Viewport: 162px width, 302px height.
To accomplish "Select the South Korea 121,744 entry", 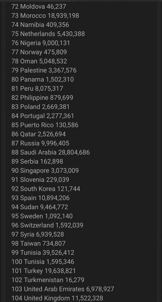I will (46, 189).
